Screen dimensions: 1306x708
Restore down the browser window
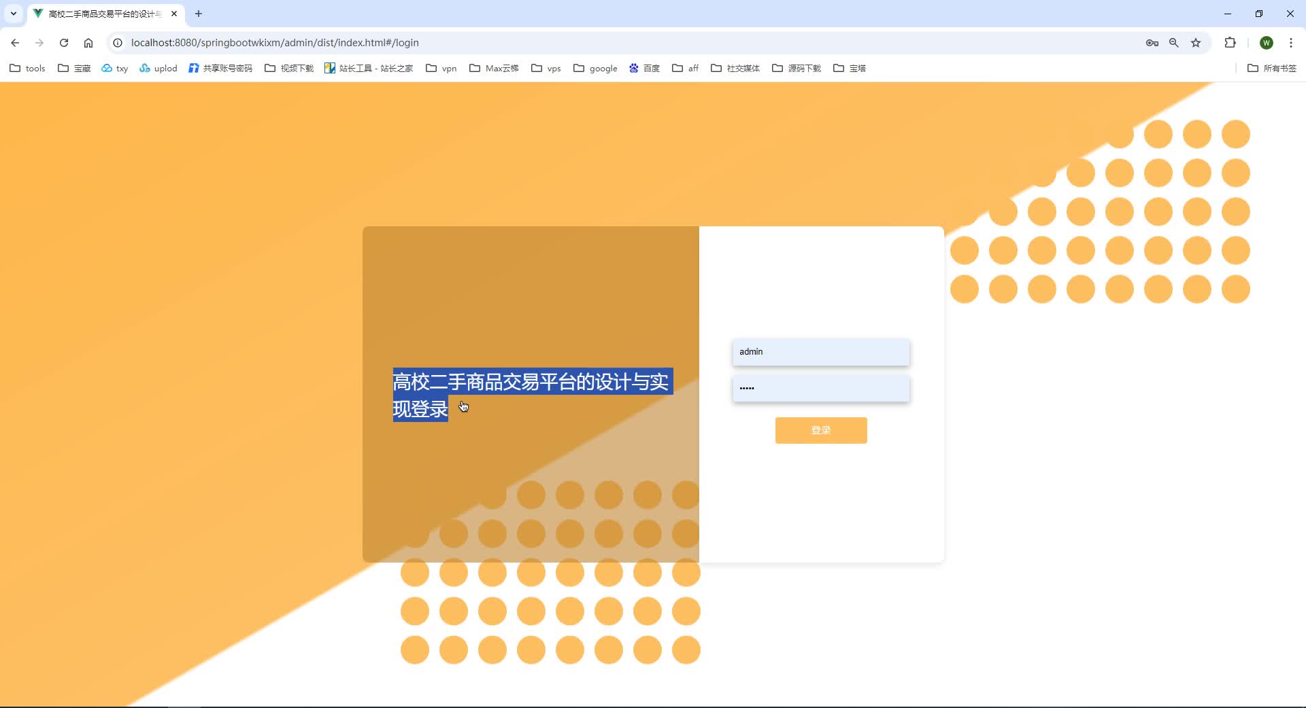[x=1259, y=14]
